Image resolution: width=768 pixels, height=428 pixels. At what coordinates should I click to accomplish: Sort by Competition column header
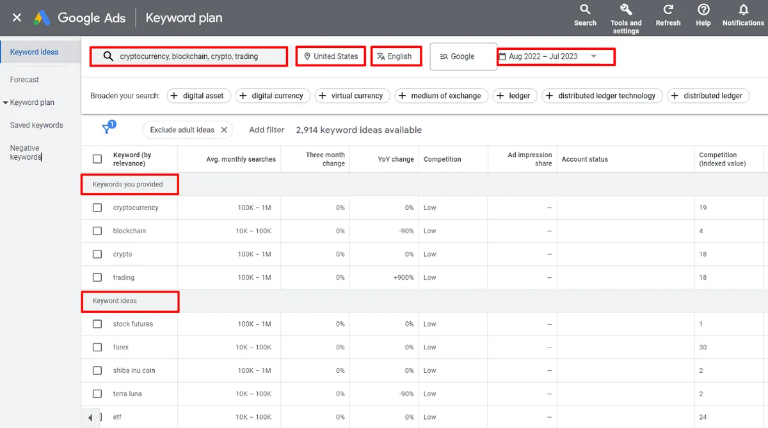(442, 159)
